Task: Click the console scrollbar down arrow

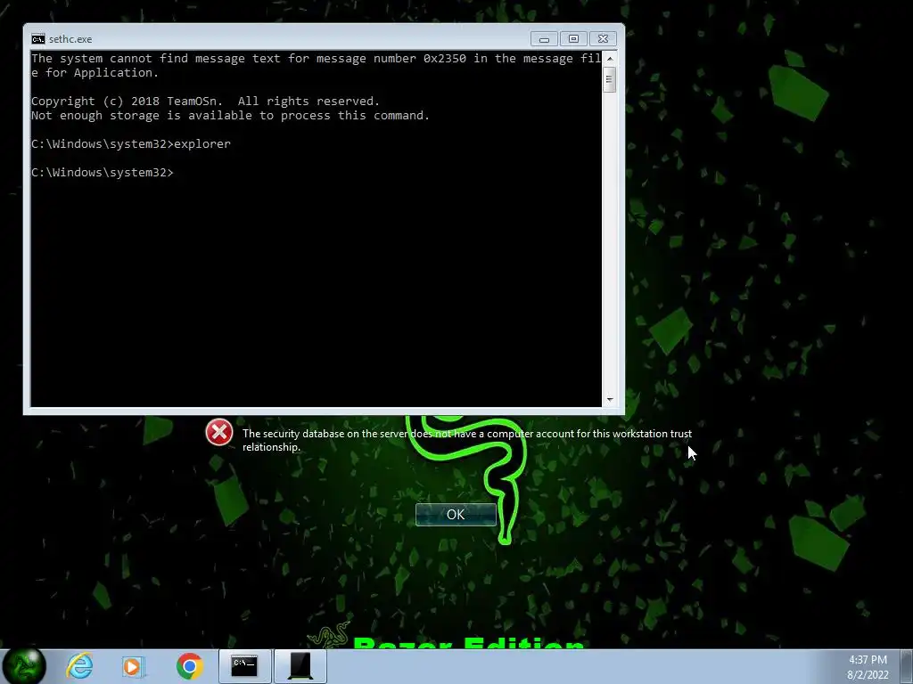Action: [610, 400]
